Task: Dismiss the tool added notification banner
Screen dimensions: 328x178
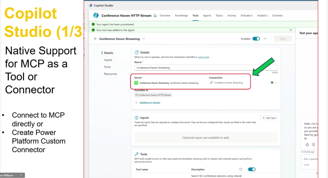Action: [291, 30]
